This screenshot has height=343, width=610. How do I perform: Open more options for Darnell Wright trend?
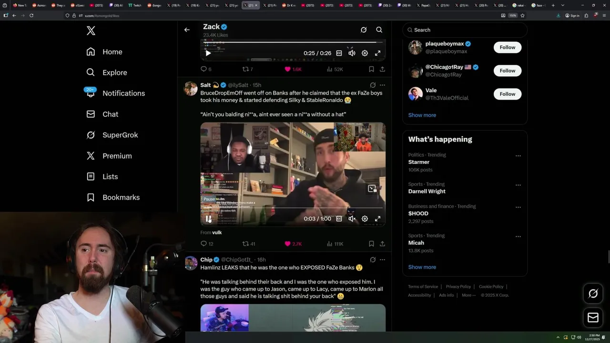coord(518,185)
